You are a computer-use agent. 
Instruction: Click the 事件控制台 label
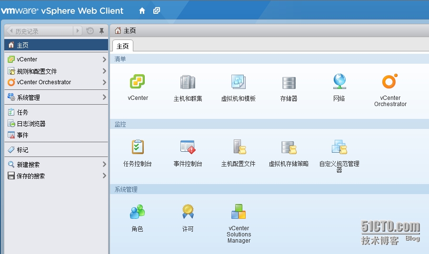(188, 164)
